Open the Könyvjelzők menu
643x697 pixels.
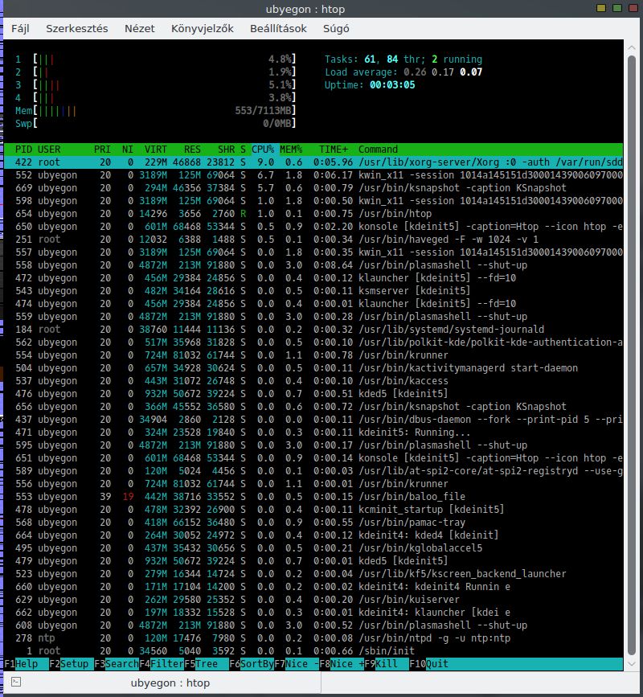pyautogui.click(x=203, y=29)
